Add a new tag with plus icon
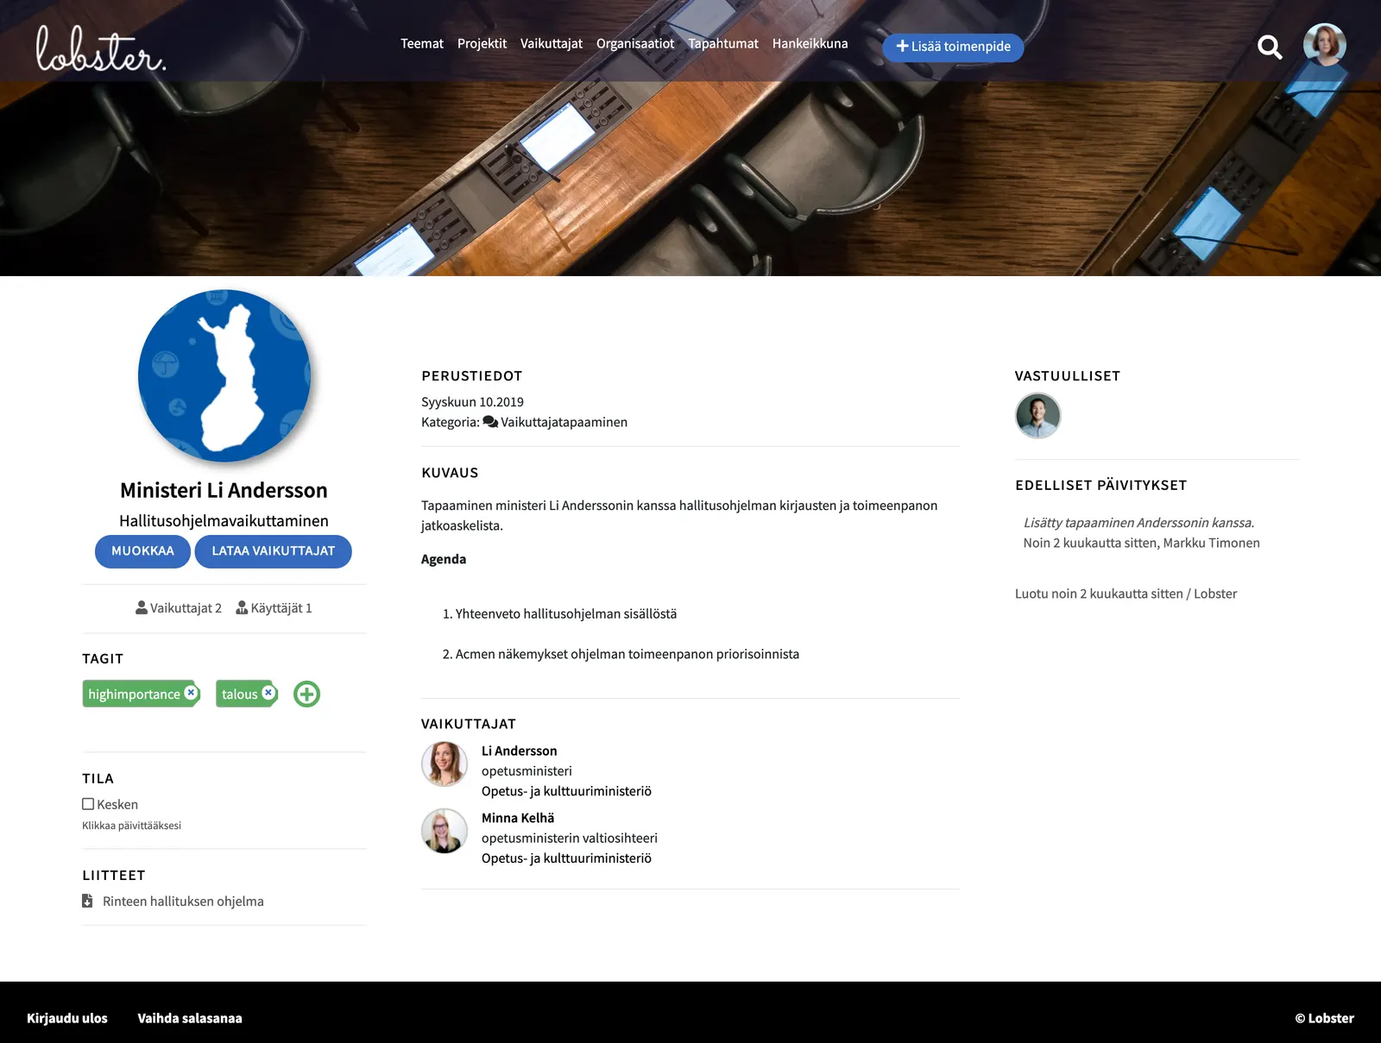This screenshot has height=1043, width=1381. (306, 694)
